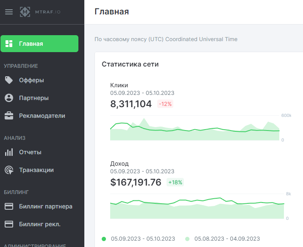Toggle legend series 05.08.2023 - 04.09.2023
The image size is (303, 247).
click(x=222, y=239)
